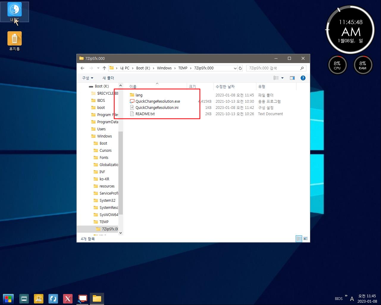Open the monitor tool taskbar icon

(82, 298)
